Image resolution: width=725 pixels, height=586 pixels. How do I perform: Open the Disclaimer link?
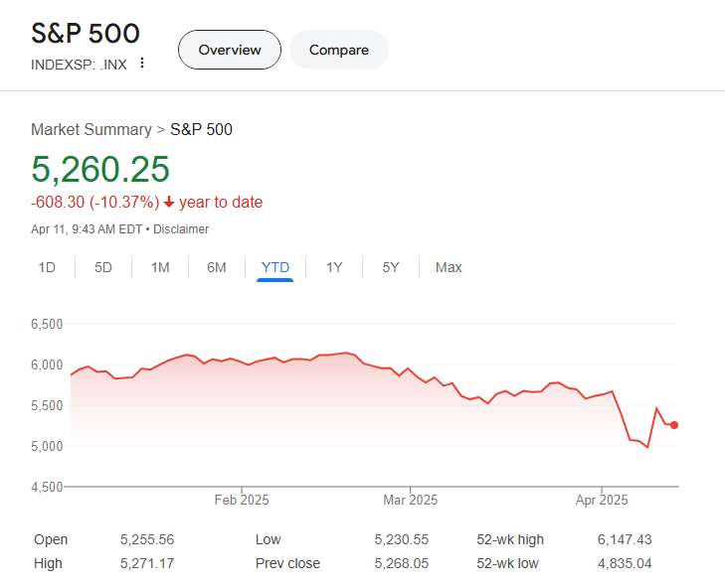coord(181,228)
